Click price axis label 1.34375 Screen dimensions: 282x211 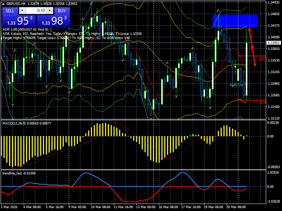point(274,26)
